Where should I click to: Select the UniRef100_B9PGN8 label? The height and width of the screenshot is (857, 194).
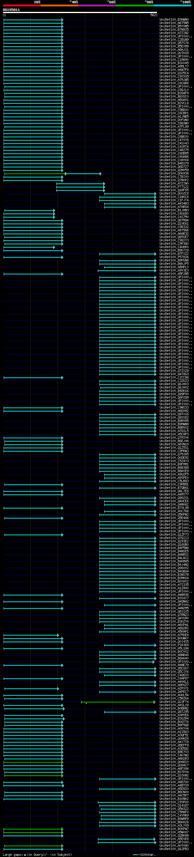(174, 260)
